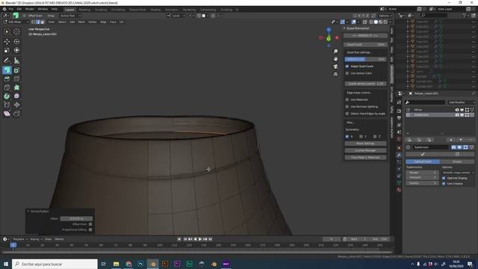The height and width of the screenshot is (269, 478).
Task: Click the pan view hand icon
Action: 335,59
